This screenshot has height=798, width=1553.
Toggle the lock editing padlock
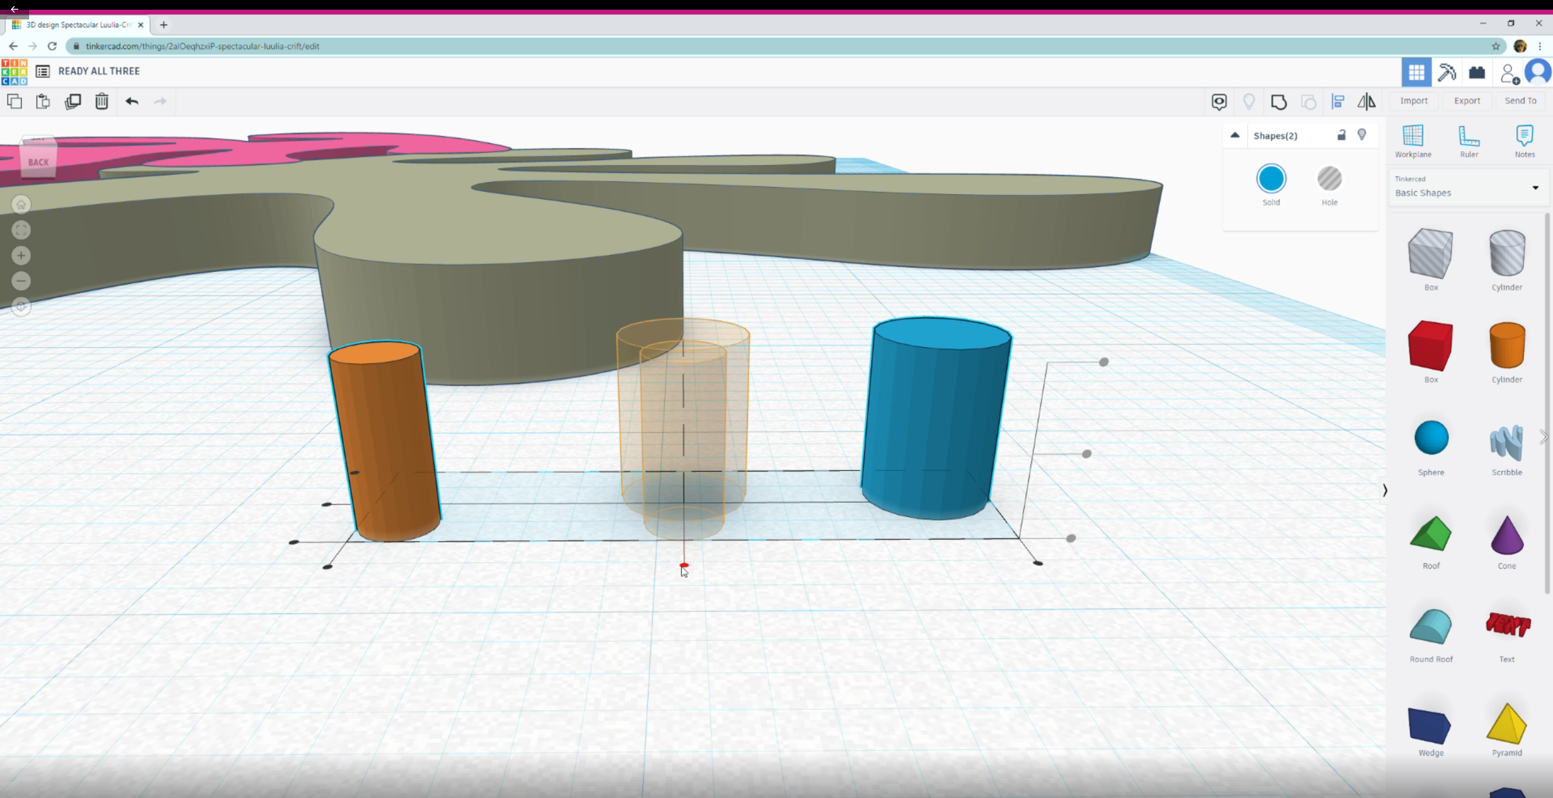click(x=1341, y=135)
